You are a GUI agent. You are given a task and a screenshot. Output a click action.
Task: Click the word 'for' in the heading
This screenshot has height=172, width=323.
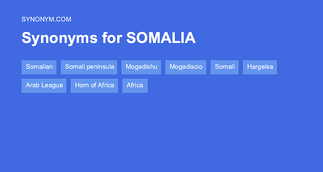[x=112, y=38]
